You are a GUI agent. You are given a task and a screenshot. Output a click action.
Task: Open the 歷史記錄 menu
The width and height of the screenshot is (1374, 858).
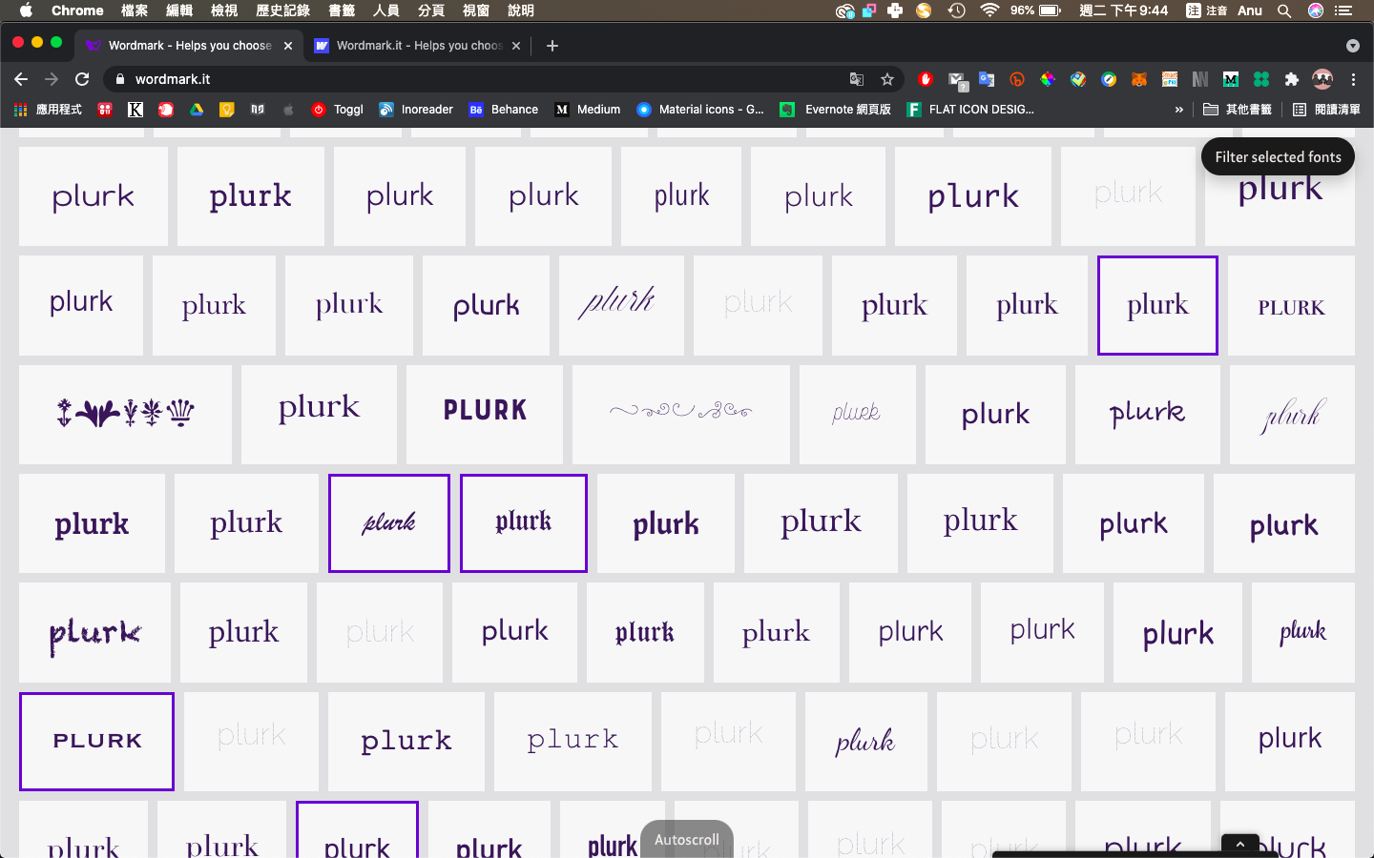pos(283,10)
